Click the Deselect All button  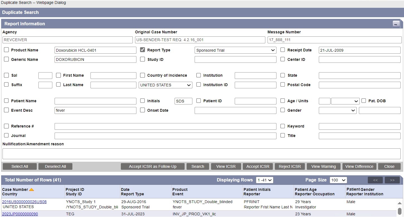[55, 166]
